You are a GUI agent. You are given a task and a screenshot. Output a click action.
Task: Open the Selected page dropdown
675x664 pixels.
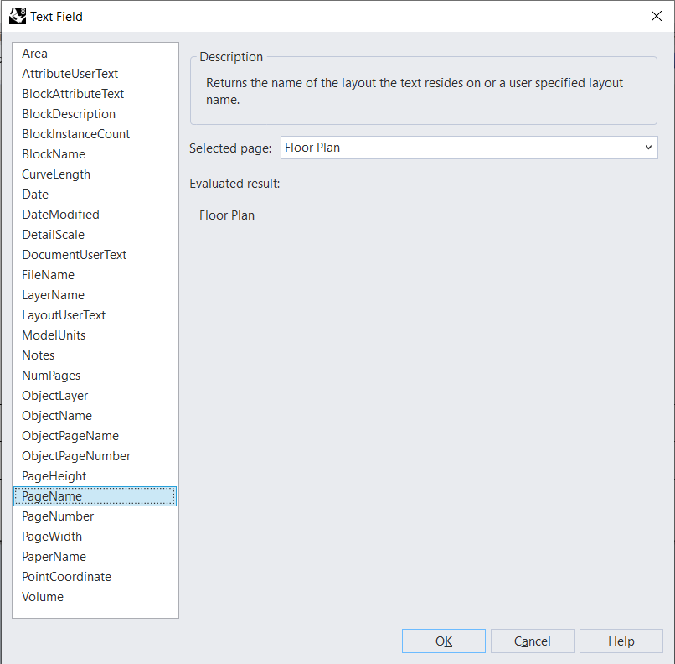click(469, 148)
